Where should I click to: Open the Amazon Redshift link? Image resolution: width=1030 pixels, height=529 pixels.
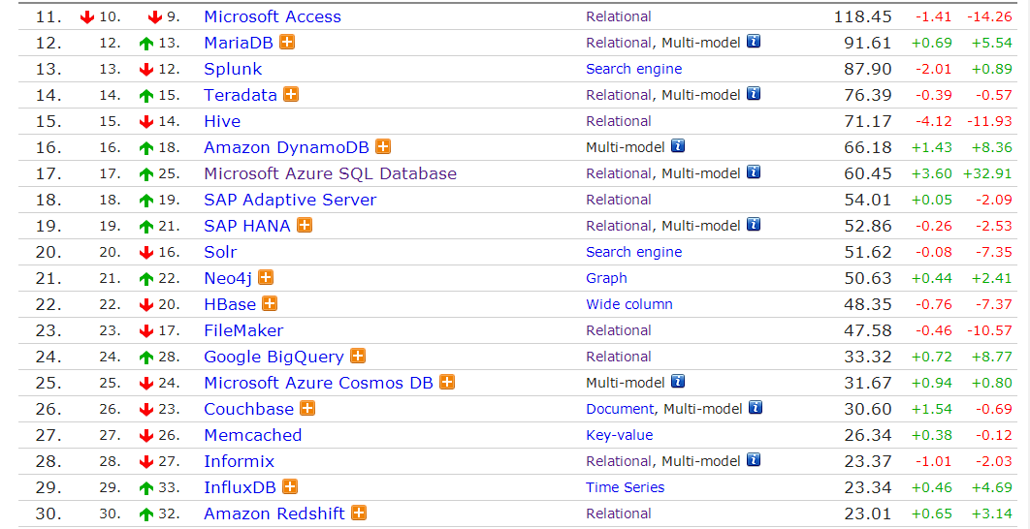click(274, 513)
